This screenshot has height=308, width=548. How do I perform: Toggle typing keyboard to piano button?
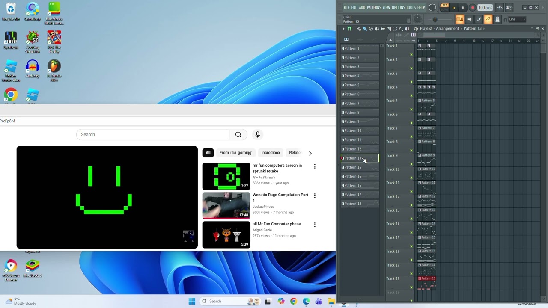(x=460, y=19)
